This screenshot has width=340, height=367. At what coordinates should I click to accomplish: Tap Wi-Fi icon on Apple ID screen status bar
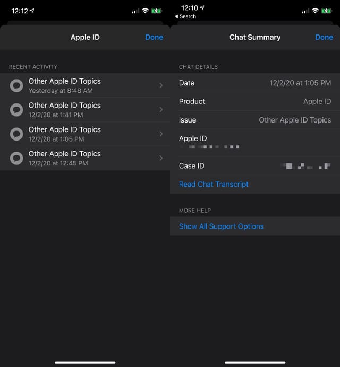pyautogui.click(x=145, y=11)
